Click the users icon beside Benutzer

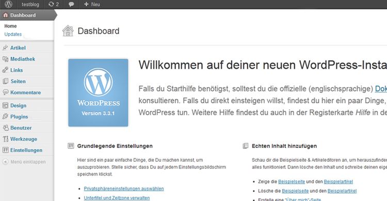point(6,128)
